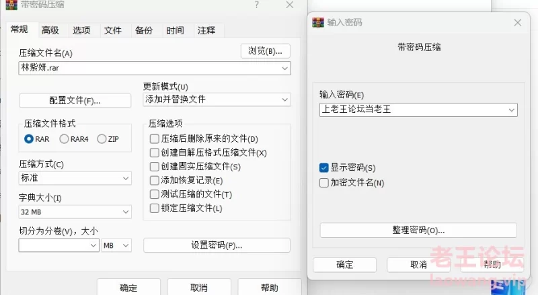Click the 整理密码 button
The width and height of the screenshot is (538, 295).
[418, 230]
